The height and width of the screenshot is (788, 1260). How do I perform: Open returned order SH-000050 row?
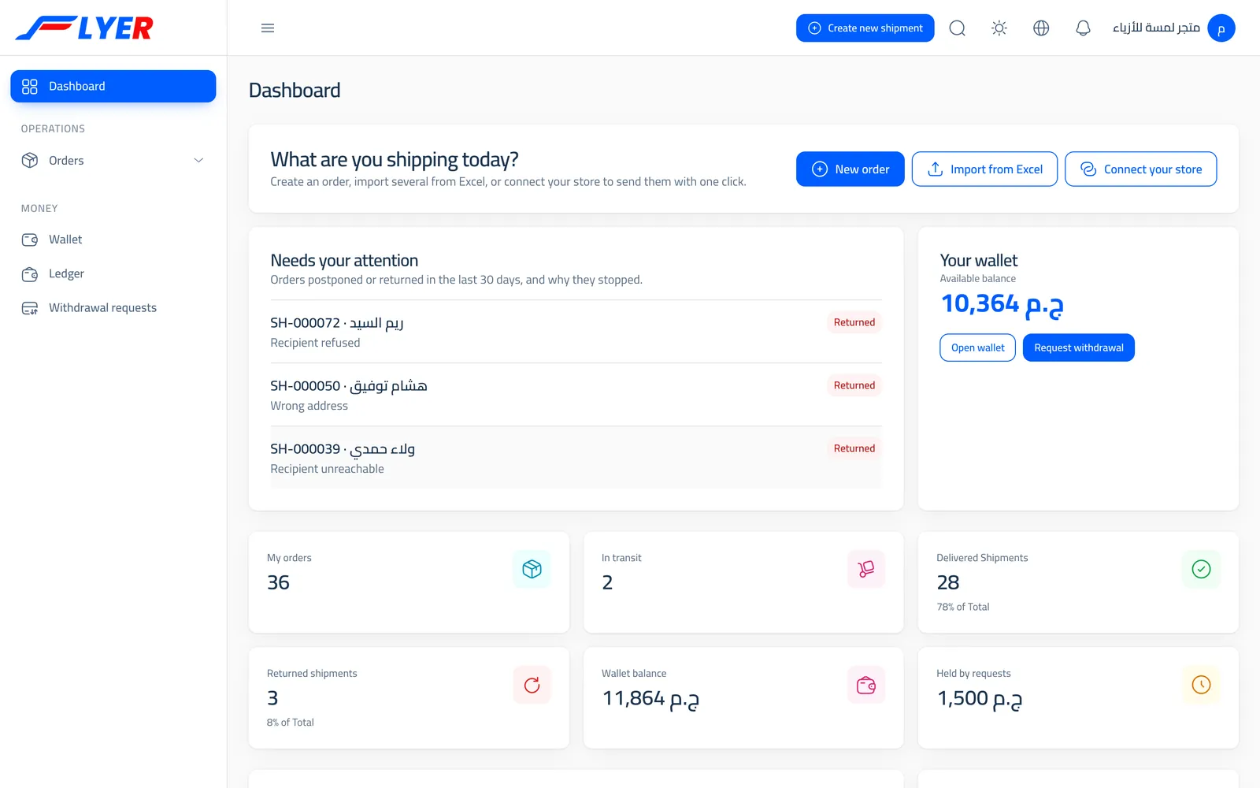coord(576,395)
